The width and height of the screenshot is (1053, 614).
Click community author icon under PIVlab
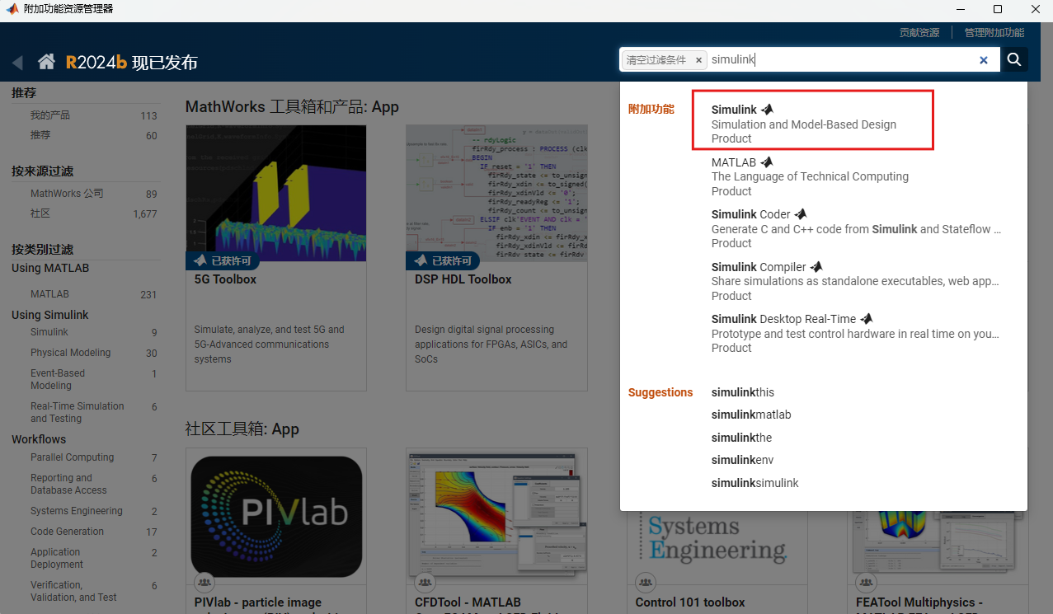click(x=204, y=583)
